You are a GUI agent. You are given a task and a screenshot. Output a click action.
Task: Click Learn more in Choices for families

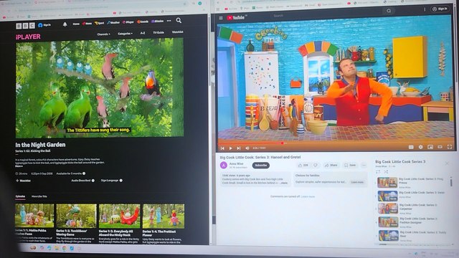357,182
